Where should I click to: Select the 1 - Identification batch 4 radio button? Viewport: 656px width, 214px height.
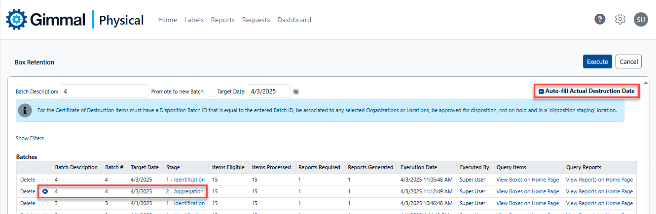click(45, 180)
